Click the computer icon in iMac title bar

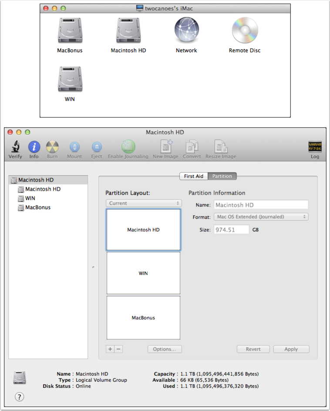[x=140, y=8]
